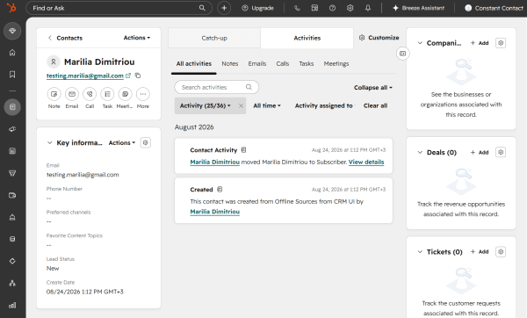Open testing.marilia@gmail.com header link
The image size is (527, 318).
coord(84,76)
